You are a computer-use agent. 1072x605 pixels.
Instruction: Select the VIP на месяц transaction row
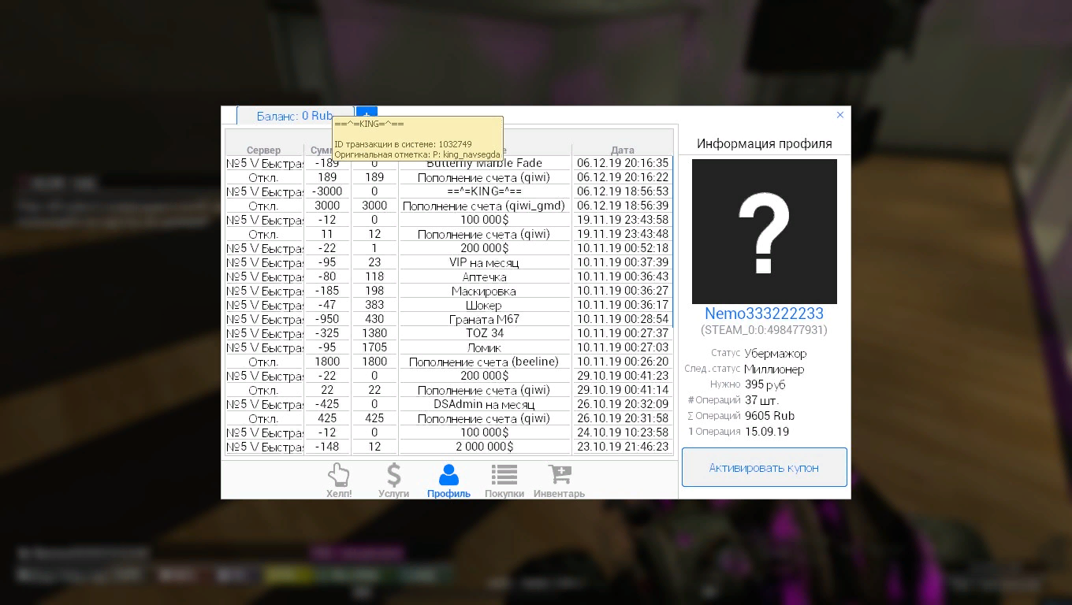[x=484, y=263]
